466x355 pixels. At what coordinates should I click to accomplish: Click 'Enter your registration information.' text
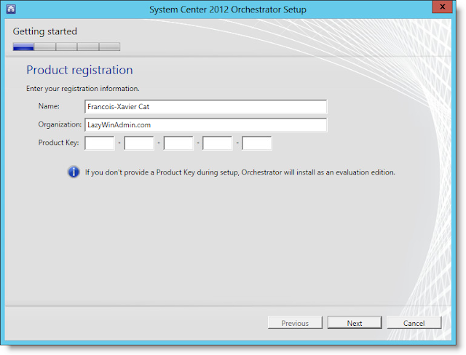[x=82, y=89]
